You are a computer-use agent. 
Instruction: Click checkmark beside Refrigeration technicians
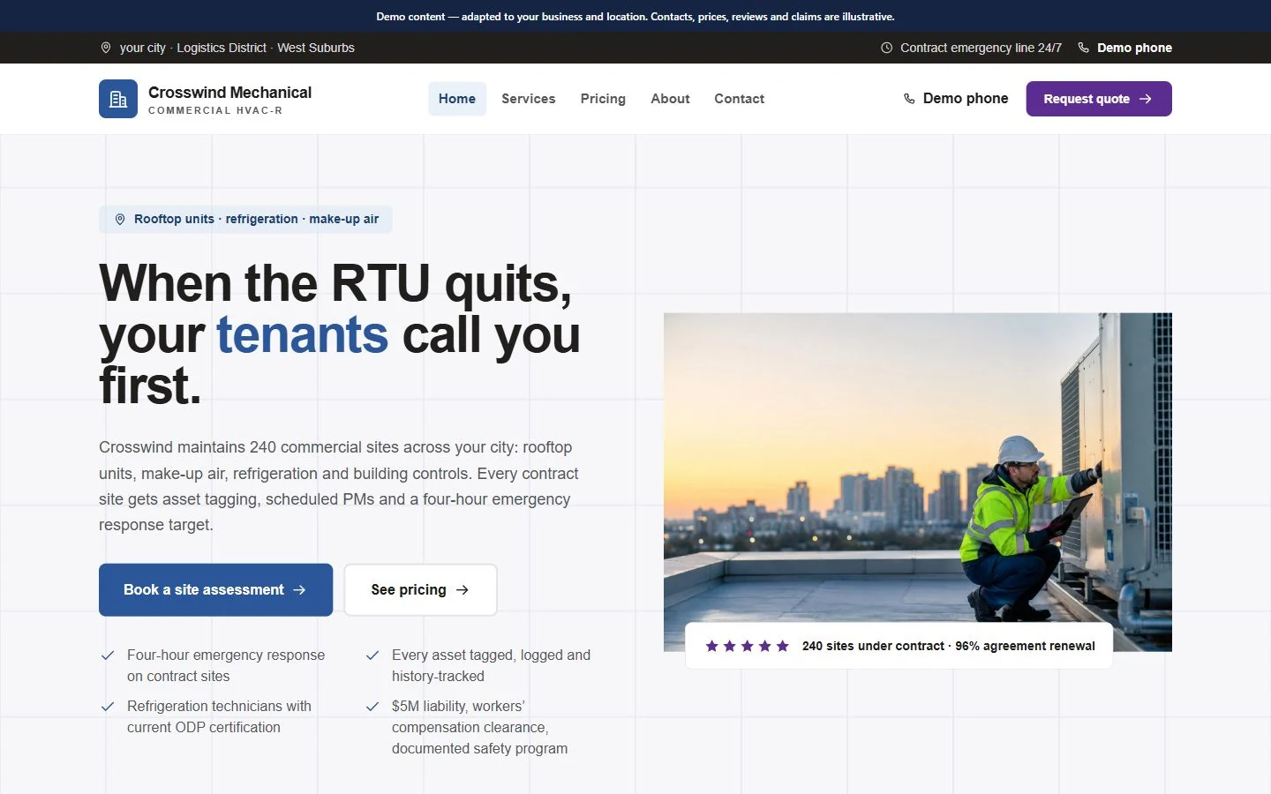pos(108,707)
